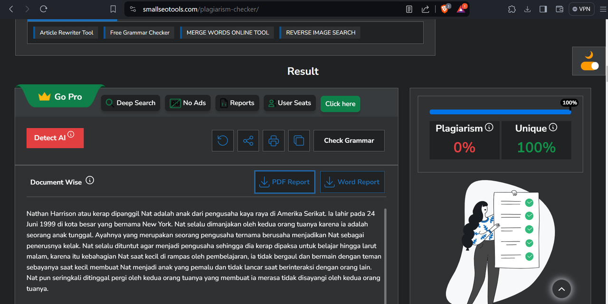Open Article Rewriter Tool link
The height and width of the screenshot is (304, 608).
click(66, 33)
